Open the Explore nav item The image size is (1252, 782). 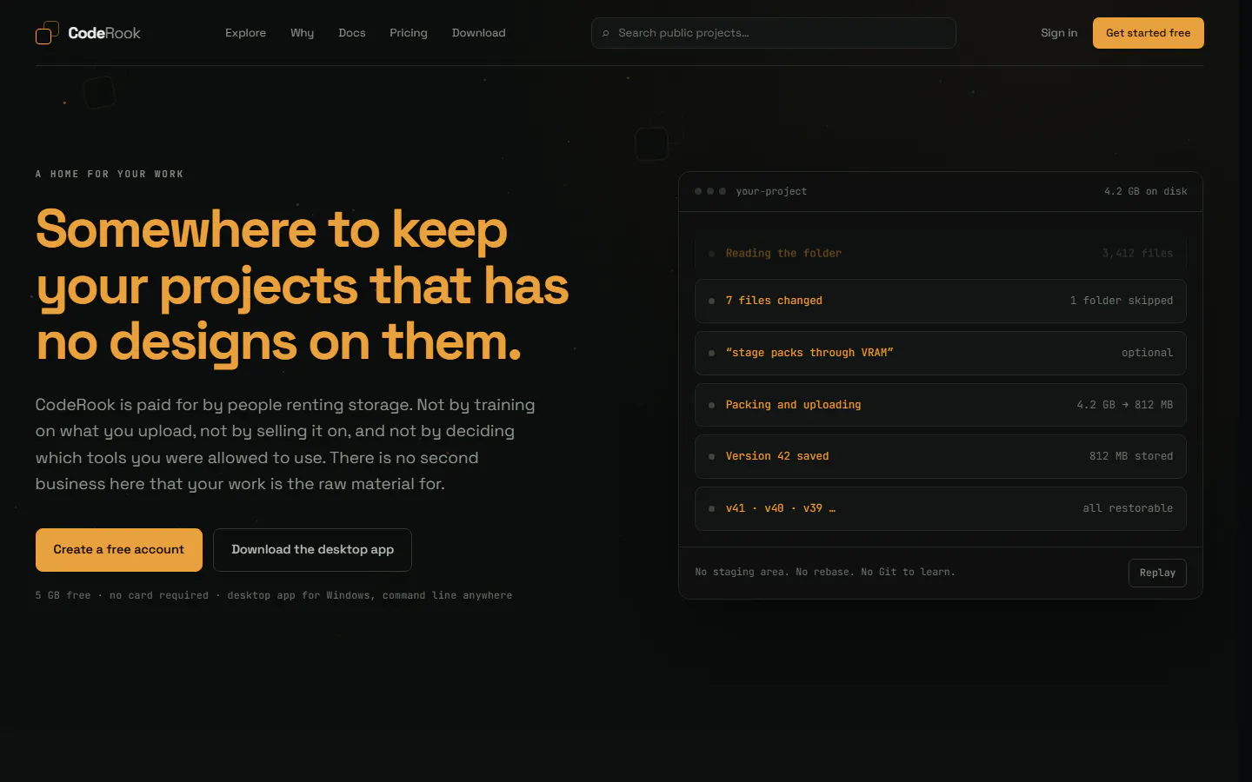[245, 33]
